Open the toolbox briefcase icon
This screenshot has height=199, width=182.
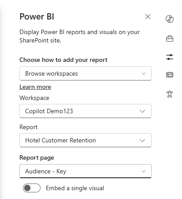tap(170, 38)
